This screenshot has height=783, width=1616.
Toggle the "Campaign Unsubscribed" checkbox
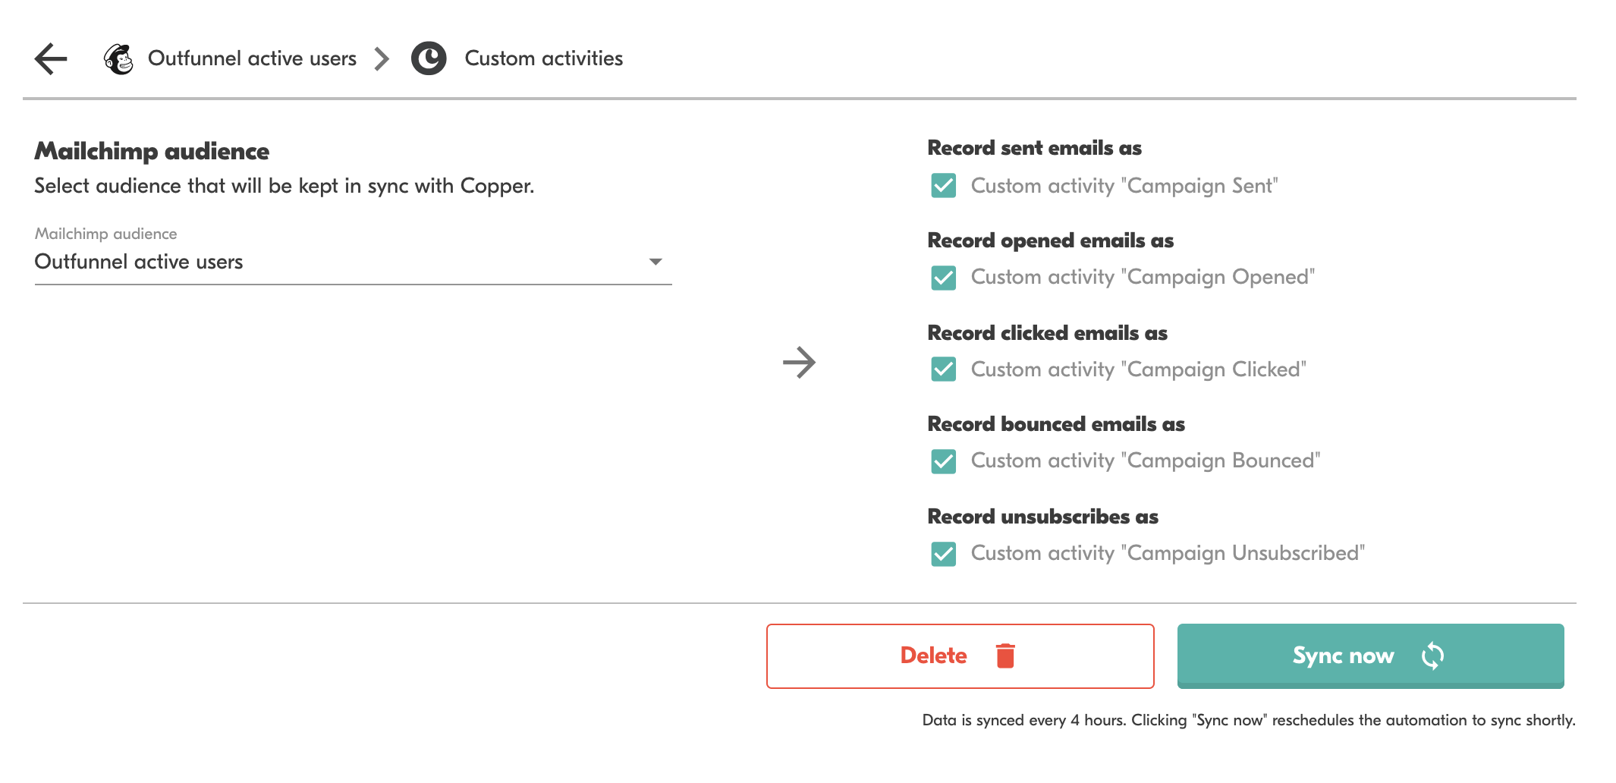(x=943, y=554)
